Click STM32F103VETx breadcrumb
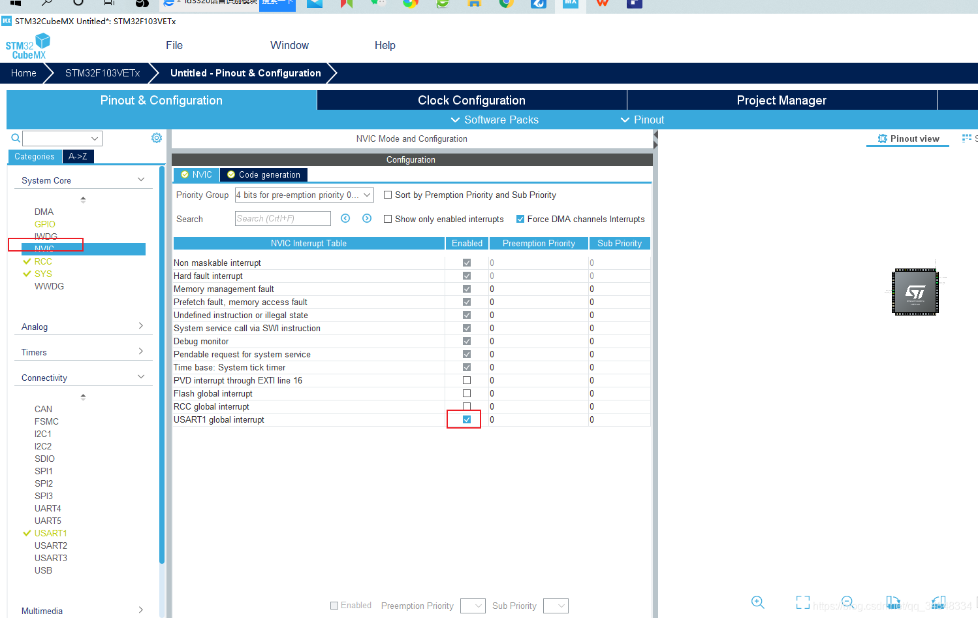 (x=103, y=73)
